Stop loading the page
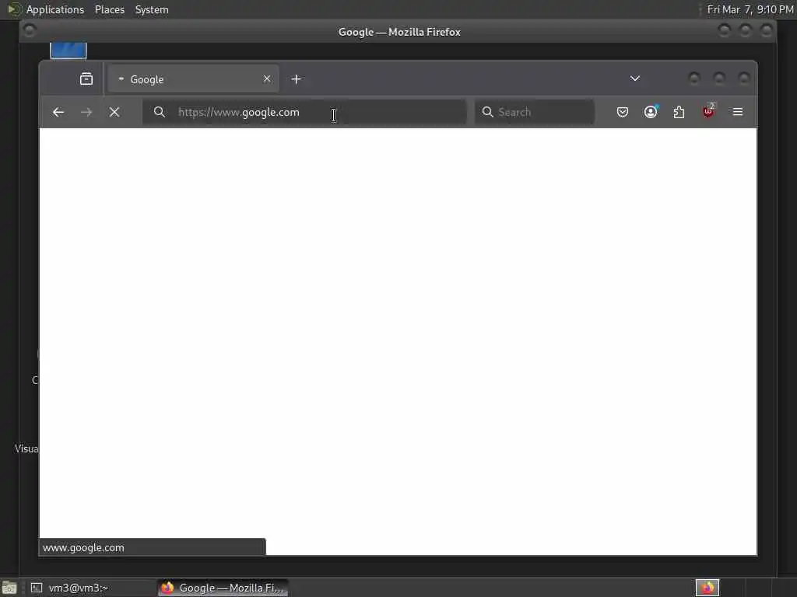This screenshot has width=797, height=597. pyautogui.click(x=114, y=112)
